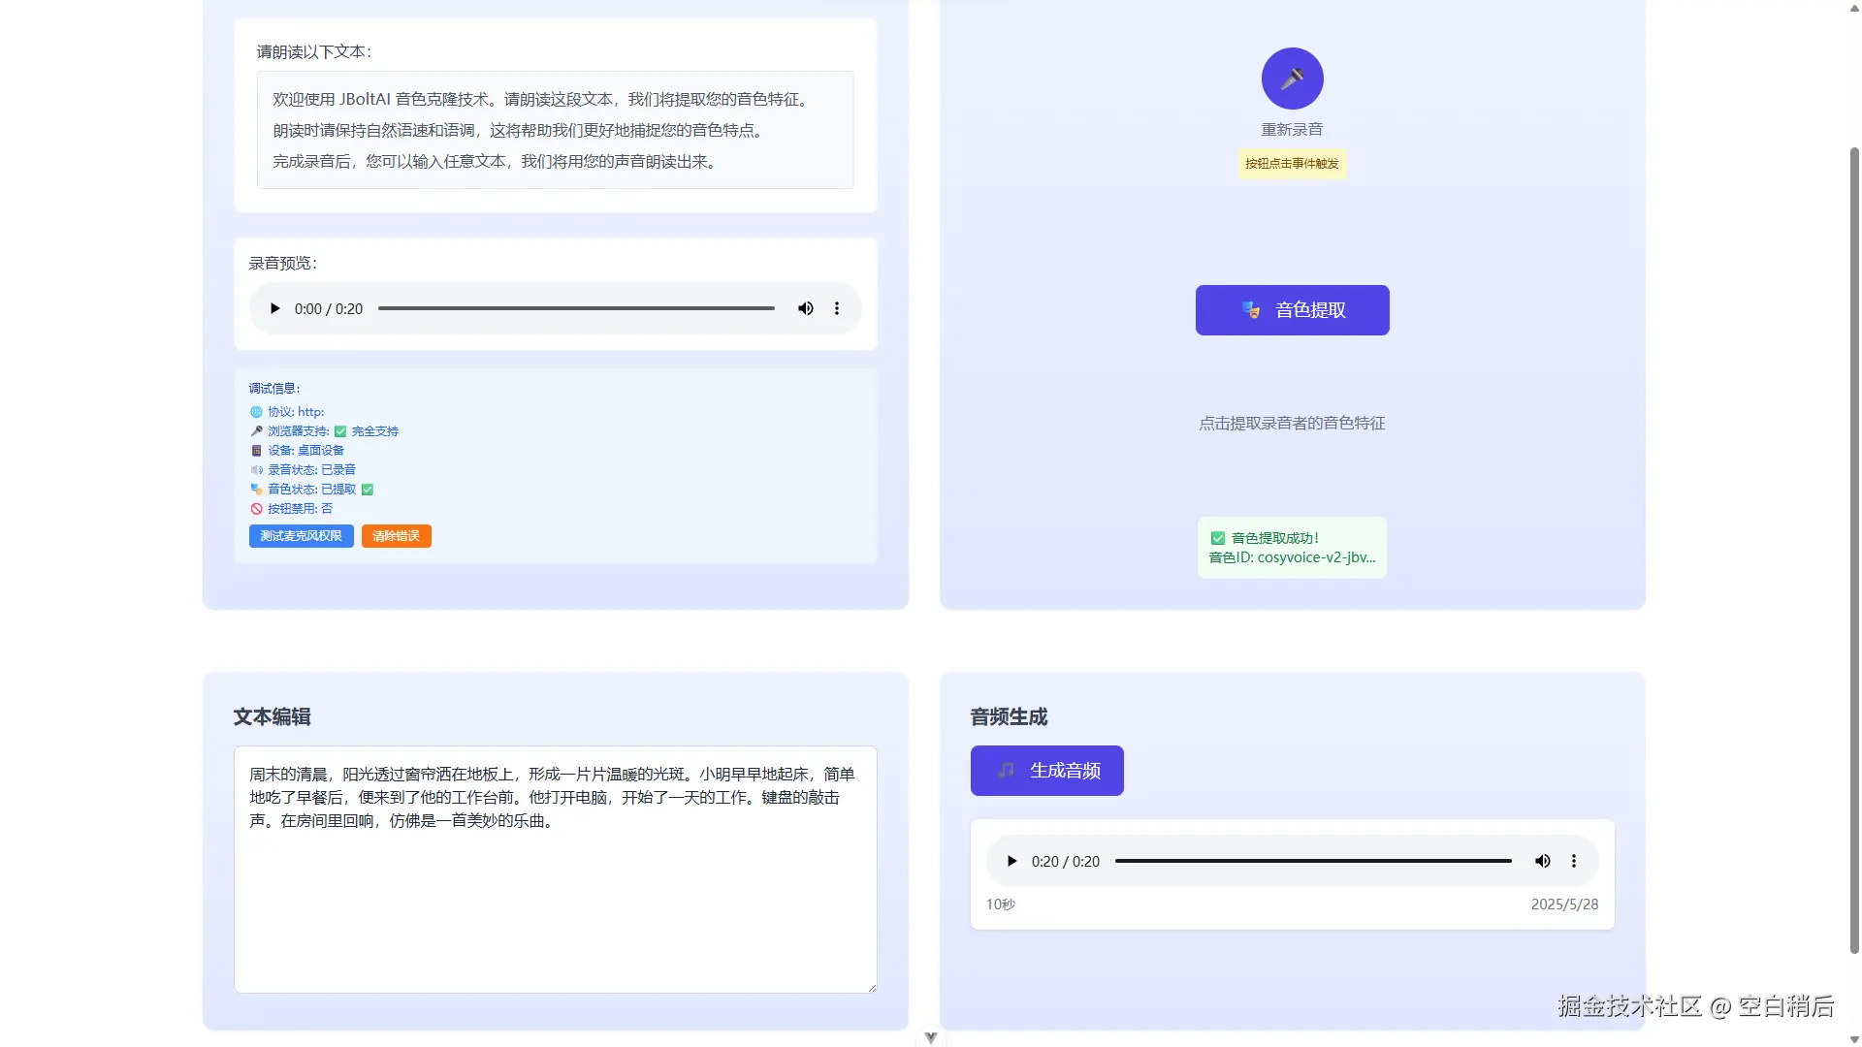Play the generated audio clip

pyautogui.click(x=1011, y=861)
